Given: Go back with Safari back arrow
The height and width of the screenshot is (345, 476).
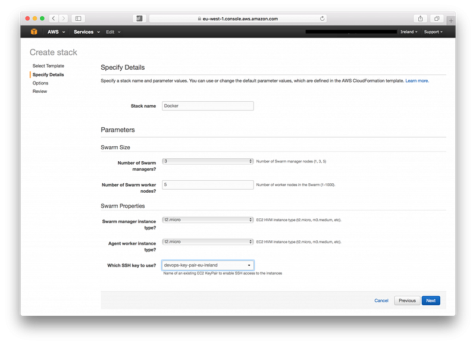Looking at the screenshot, I should click(x=54, y=18).
